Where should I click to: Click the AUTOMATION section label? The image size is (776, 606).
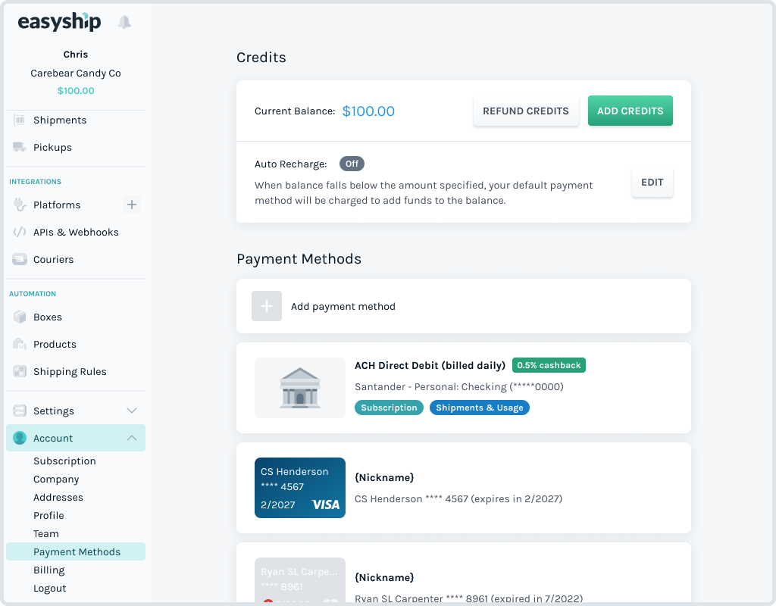[33, 294]
